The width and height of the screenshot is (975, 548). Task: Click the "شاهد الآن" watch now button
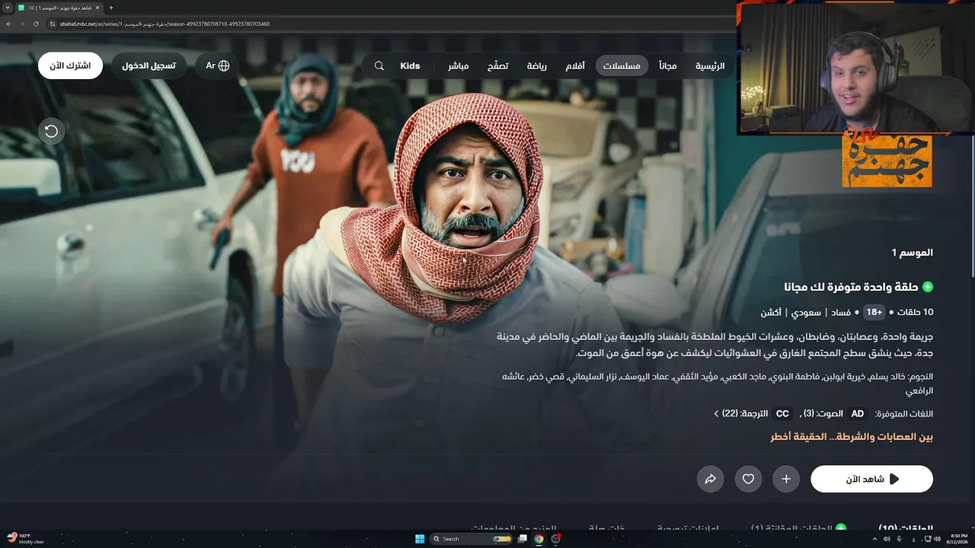(871, 479)
